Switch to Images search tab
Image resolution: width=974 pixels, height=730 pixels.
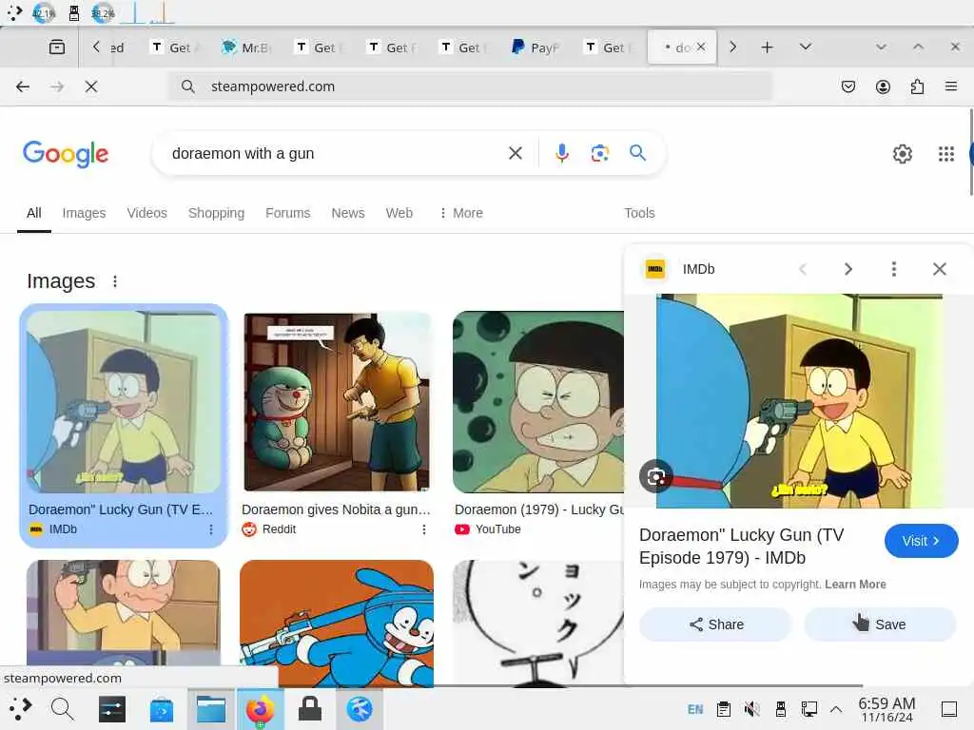pyautogui.click(x=84, y=213)
